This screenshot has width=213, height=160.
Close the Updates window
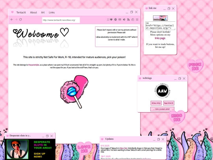(163, 139)
